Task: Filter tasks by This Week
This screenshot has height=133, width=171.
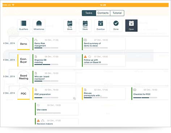Action: 70,26
